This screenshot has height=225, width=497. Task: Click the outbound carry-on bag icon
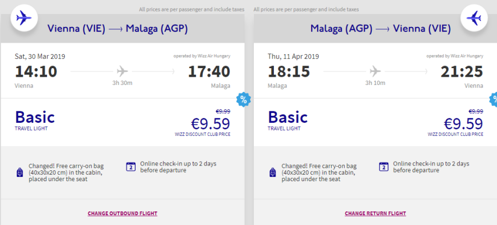pyautogui.click(x=20, y=173)
